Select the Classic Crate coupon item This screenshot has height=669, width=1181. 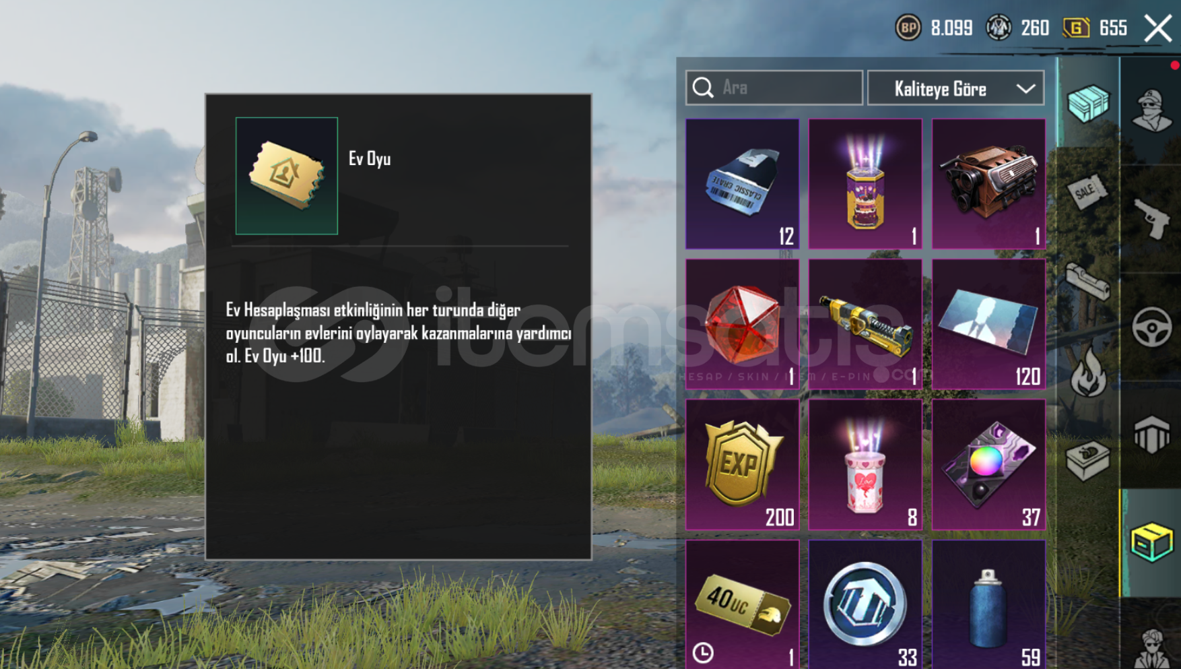coord(742,184)
